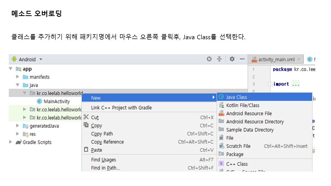Click the Kotlin File/Class icon

point(221,105)
